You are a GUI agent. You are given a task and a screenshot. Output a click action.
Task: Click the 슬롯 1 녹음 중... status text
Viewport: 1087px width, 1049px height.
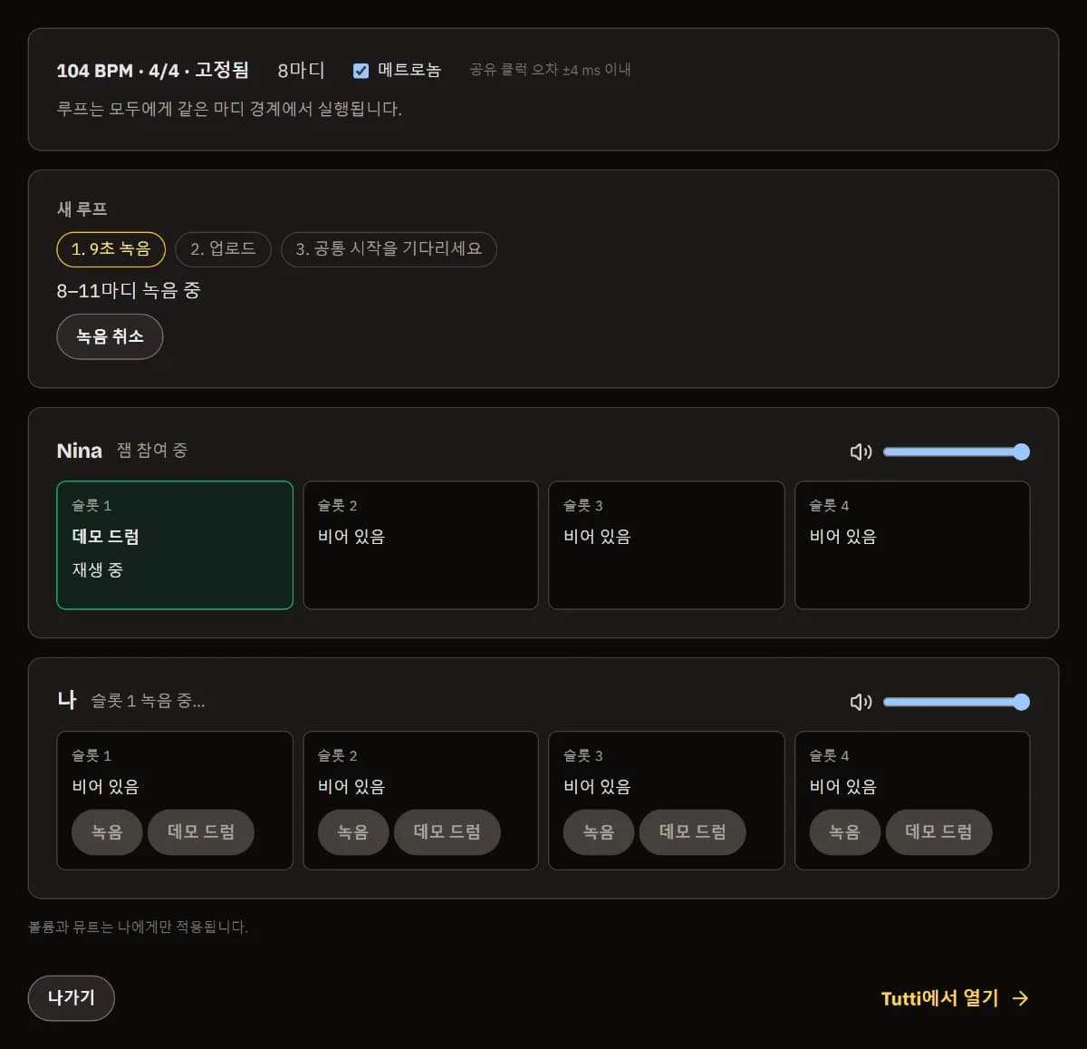(x=148, y=701)
